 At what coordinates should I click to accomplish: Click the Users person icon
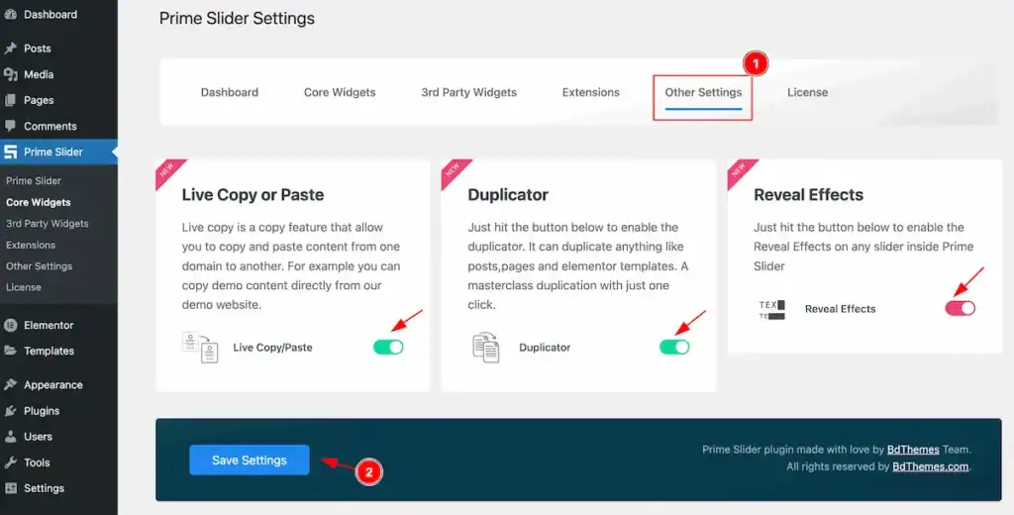(x=10, y=437)
